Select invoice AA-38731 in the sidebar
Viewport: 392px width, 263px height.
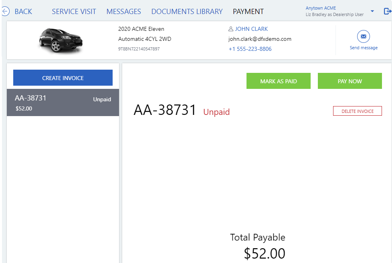pos(63,102)
